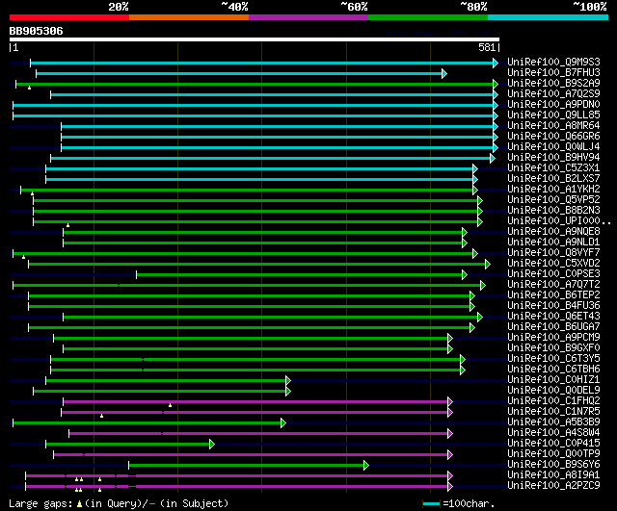Open UniRef100_C5XVD2 label
This screenshot has width=617, height=511.
[553, 264]
